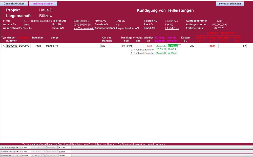Click Telefon AN number 0385 39500-0

pos(81,21)
